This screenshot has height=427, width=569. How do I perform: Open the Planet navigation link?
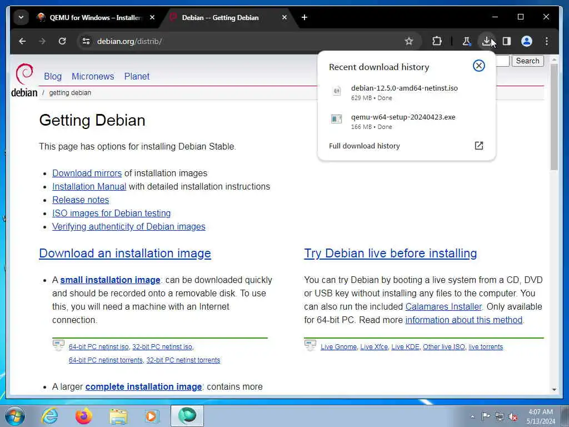click(x=137, y=76)
